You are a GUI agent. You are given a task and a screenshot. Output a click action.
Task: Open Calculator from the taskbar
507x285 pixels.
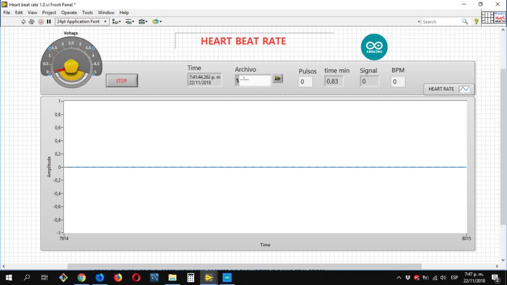pos(191,277)
